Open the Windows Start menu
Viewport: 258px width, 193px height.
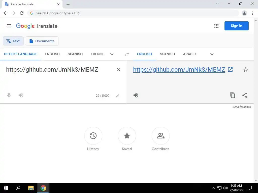coord(6,188)
